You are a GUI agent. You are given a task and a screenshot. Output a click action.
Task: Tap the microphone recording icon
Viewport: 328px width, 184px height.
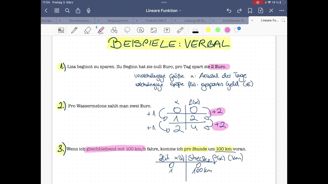click(89, 10)
